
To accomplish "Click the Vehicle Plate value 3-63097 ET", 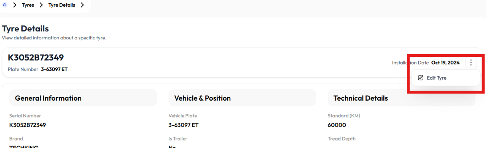I will point(183,125).
